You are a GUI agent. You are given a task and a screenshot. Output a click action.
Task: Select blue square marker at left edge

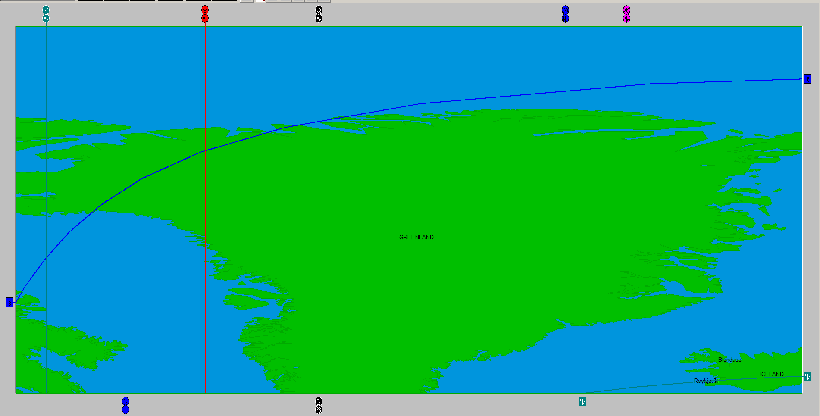point(9,302)
